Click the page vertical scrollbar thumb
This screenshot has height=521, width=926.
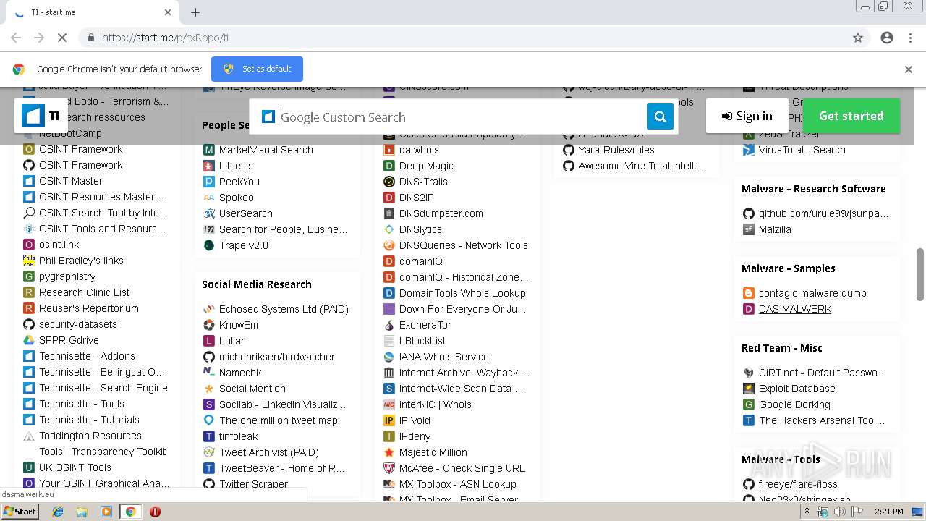click(x=920, y=274)
